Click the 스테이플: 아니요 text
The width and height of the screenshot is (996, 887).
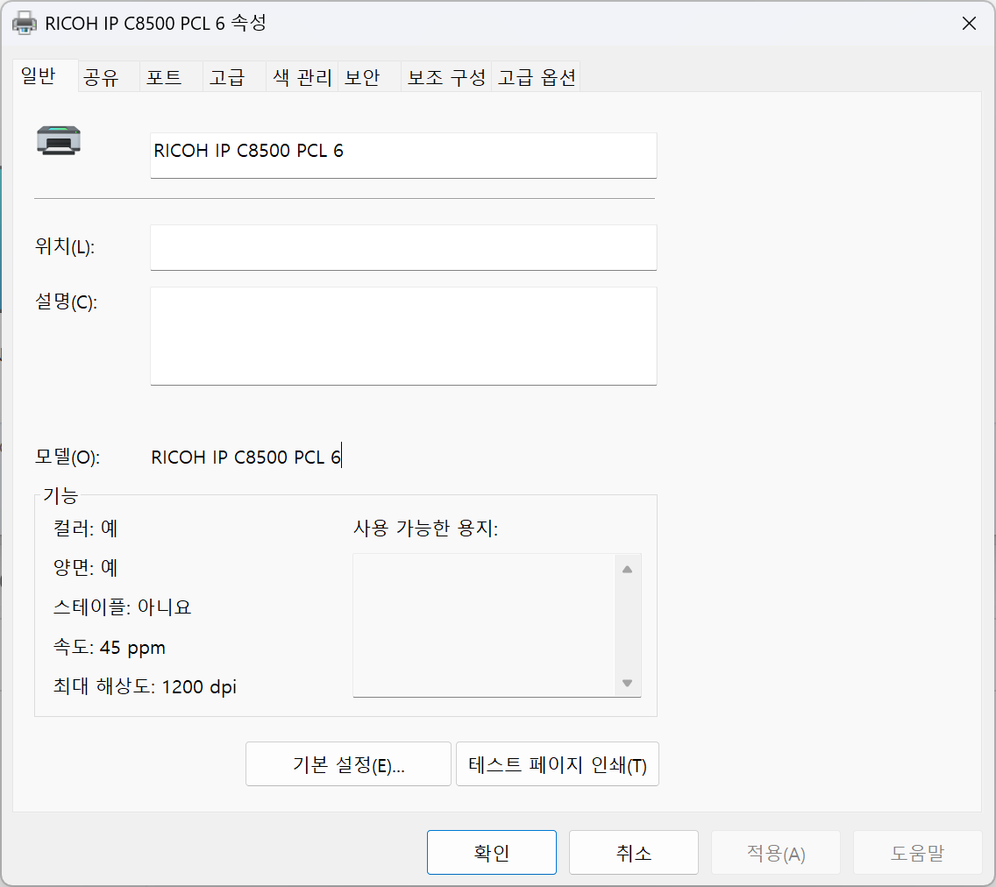click(122, 607)
